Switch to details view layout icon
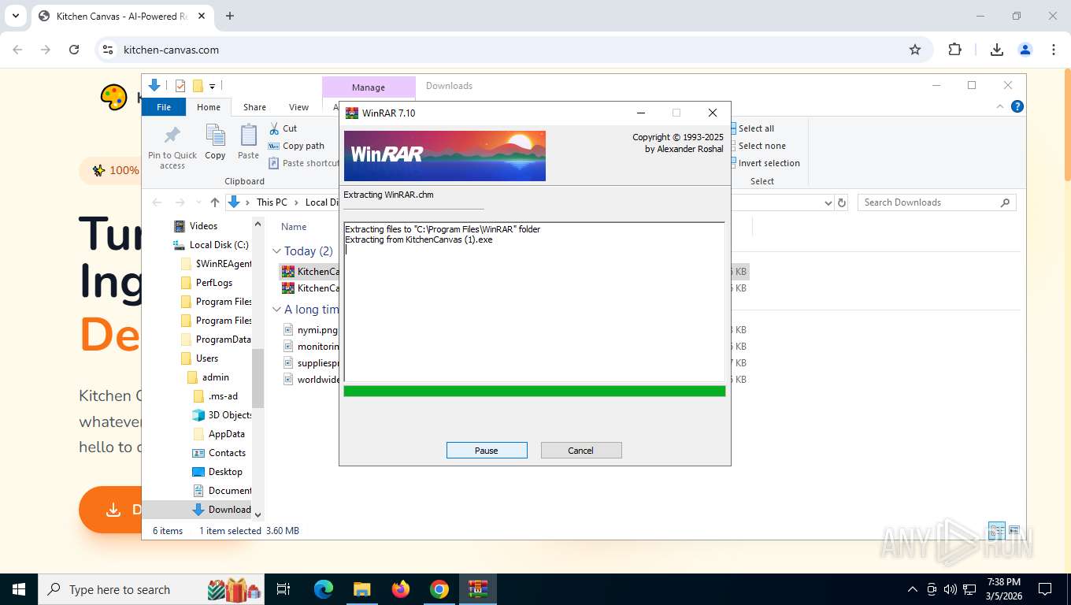 (996, 530)
